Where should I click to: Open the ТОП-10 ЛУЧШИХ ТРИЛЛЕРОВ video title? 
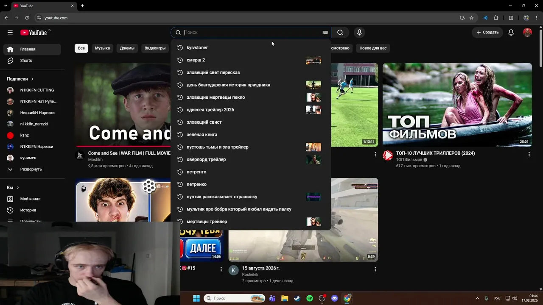[435, 153]
